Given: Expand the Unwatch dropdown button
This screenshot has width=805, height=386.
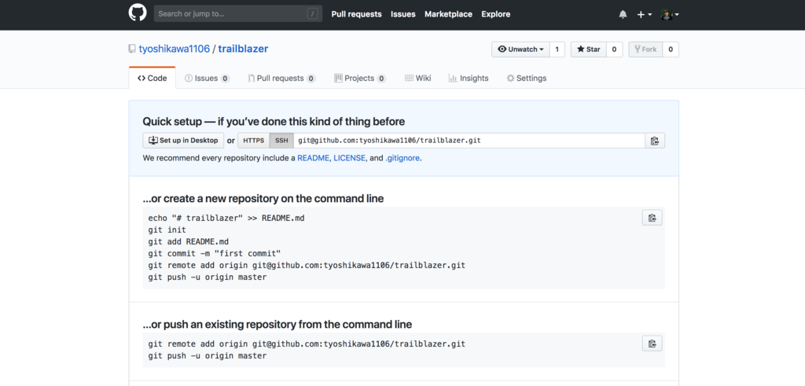Looking at the screenshot, I should [x=520, y=50].
